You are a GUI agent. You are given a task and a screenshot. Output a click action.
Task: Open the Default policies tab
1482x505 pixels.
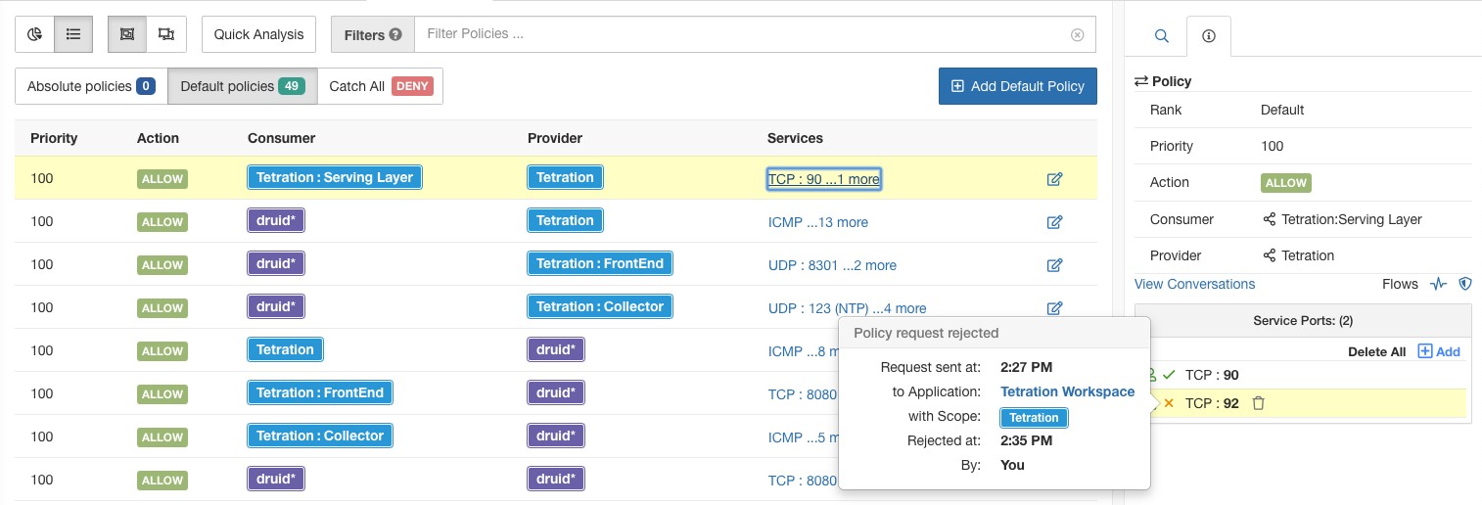tap(243, 86)
